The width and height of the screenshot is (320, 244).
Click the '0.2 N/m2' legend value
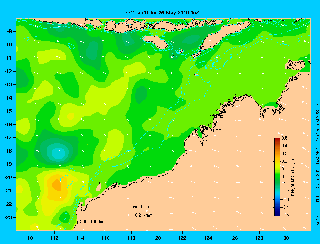coord(144,215)
